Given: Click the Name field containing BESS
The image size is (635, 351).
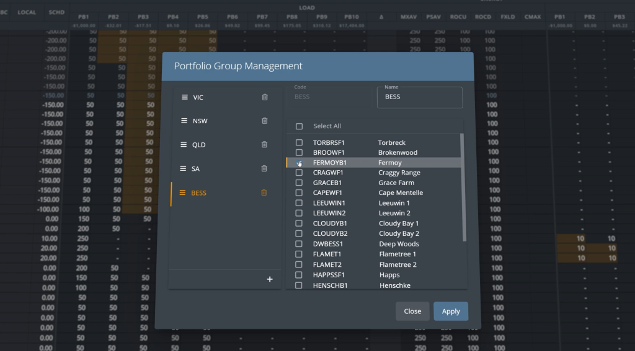Looking at the screenshot, I should click(x=420, y=98).
